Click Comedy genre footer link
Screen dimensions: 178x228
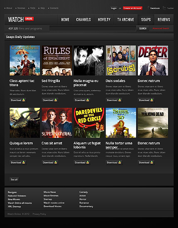[84, 192]
